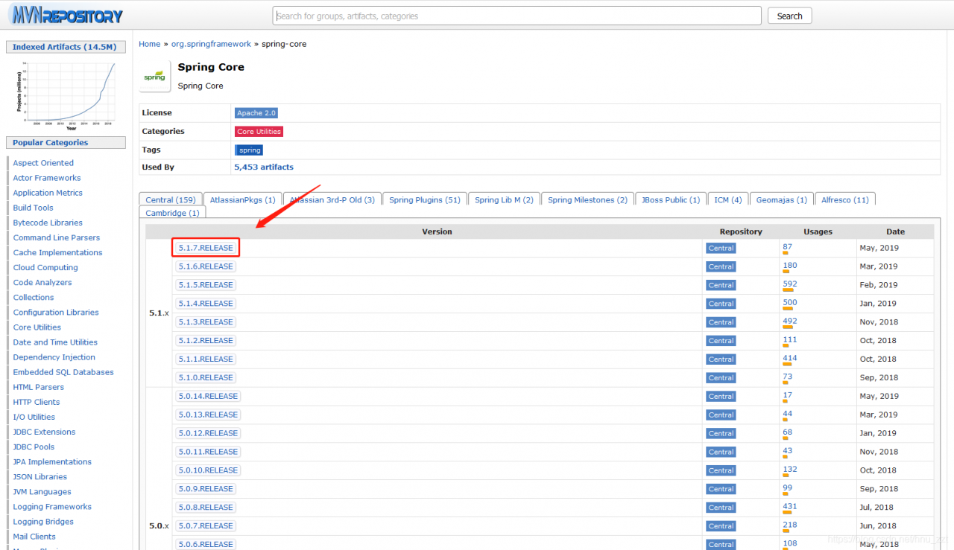Switch to the AtlassianPkgs (1) tab
This screenshot has height=550, width=954.
coord(242,199)
